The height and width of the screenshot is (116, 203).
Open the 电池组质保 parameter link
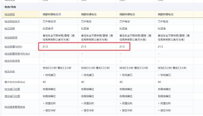pos(11,38)
